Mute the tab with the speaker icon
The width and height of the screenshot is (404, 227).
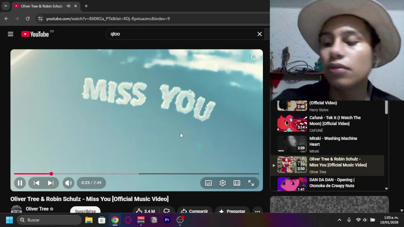coord(68,6)
